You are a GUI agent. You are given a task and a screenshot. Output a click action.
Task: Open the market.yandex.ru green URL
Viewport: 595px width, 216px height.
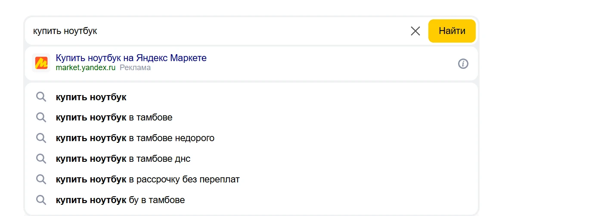click(x=86, y=68)
